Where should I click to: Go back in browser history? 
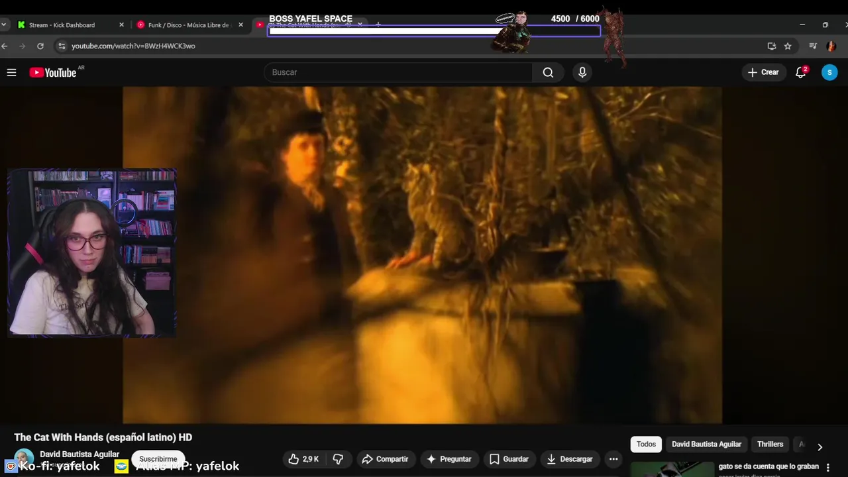click(x=5, y=46)
